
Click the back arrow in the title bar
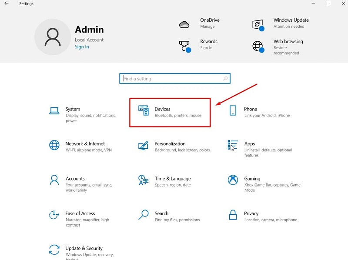[x=7, y=4]
